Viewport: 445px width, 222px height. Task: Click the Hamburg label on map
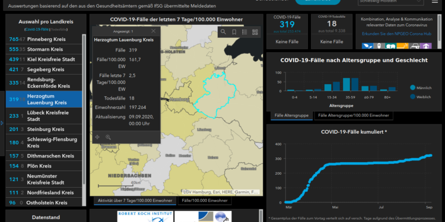point(179,99)
